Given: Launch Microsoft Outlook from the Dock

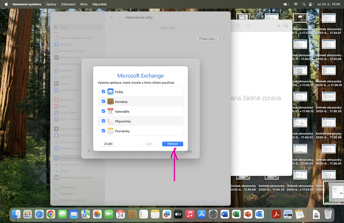Looking at the screenshot, I should click(x=260, y=214).
